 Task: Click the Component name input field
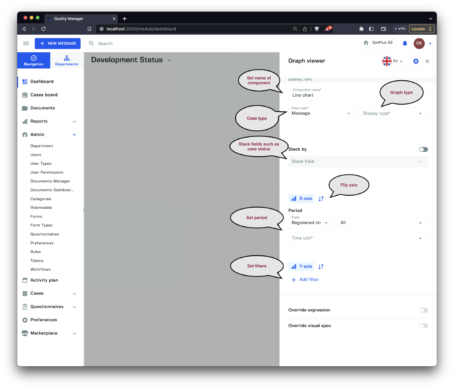(332, 95)
